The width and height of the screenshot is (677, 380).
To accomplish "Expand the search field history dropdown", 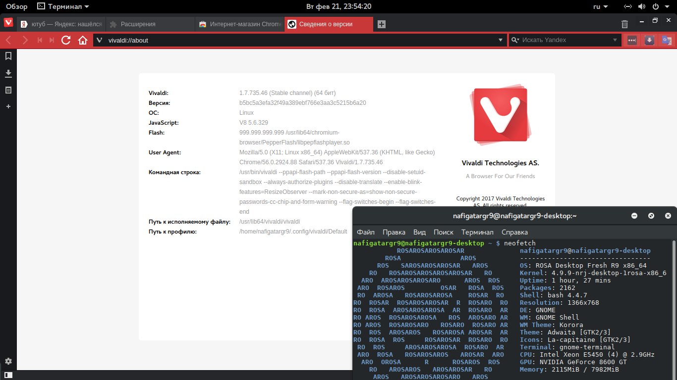I will (x=615, y=40).
